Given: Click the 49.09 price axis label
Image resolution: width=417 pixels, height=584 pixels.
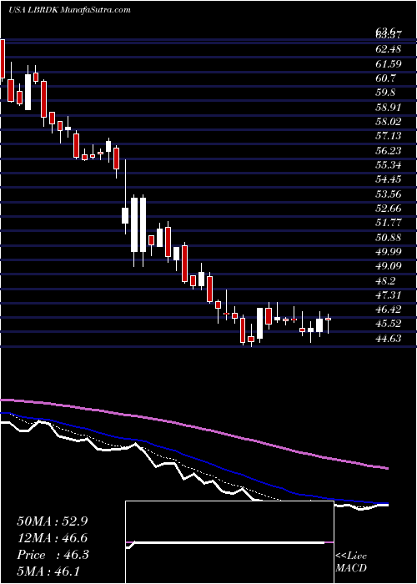Looking at the screenshot, I should [x=388, y=266].
